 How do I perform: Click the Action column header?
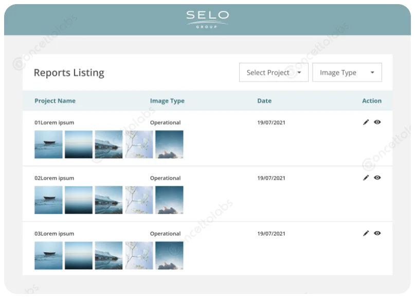(372, 101)
